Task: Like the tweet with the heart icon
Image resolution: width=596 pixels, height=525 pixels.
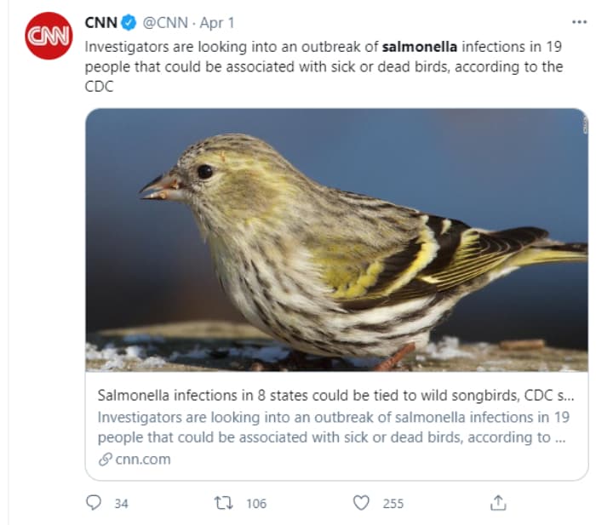Action: [361, 503]
